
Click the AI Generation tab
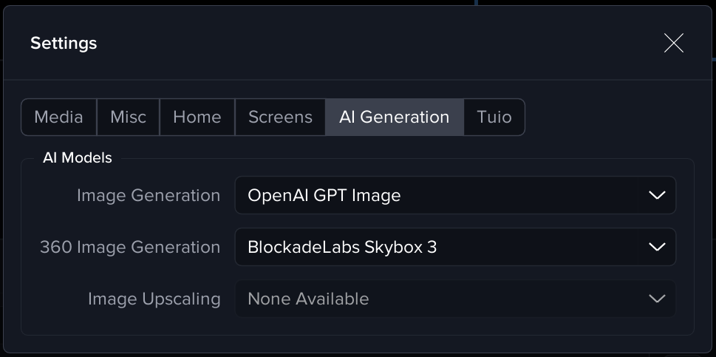click(394, 117)
